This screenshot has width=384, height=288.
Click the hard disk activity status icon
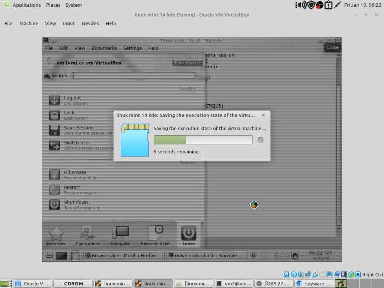(x=286, y=274)
